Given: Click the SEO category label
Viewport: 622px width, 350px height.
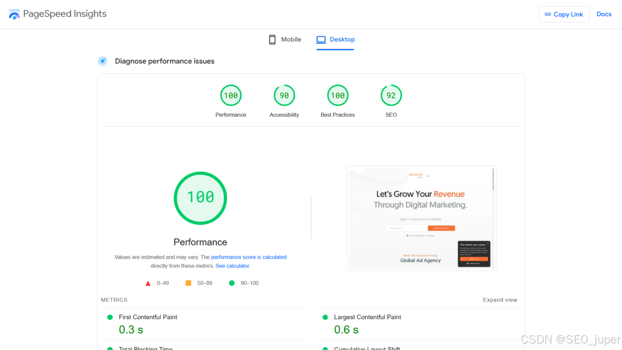Looking at the screenshot, I should (391, 115).
